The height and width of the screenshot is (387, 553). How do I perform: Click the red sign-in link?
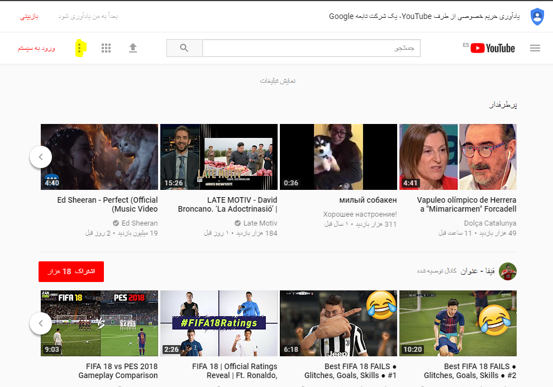(x=36, y=48)
